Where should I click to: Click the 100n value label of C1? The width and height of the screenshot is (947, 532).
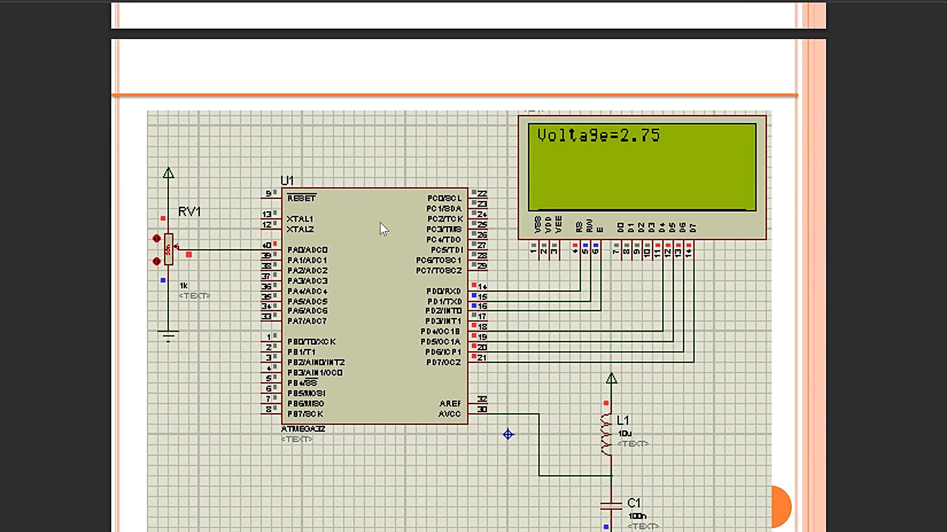[x=637, y=516]
